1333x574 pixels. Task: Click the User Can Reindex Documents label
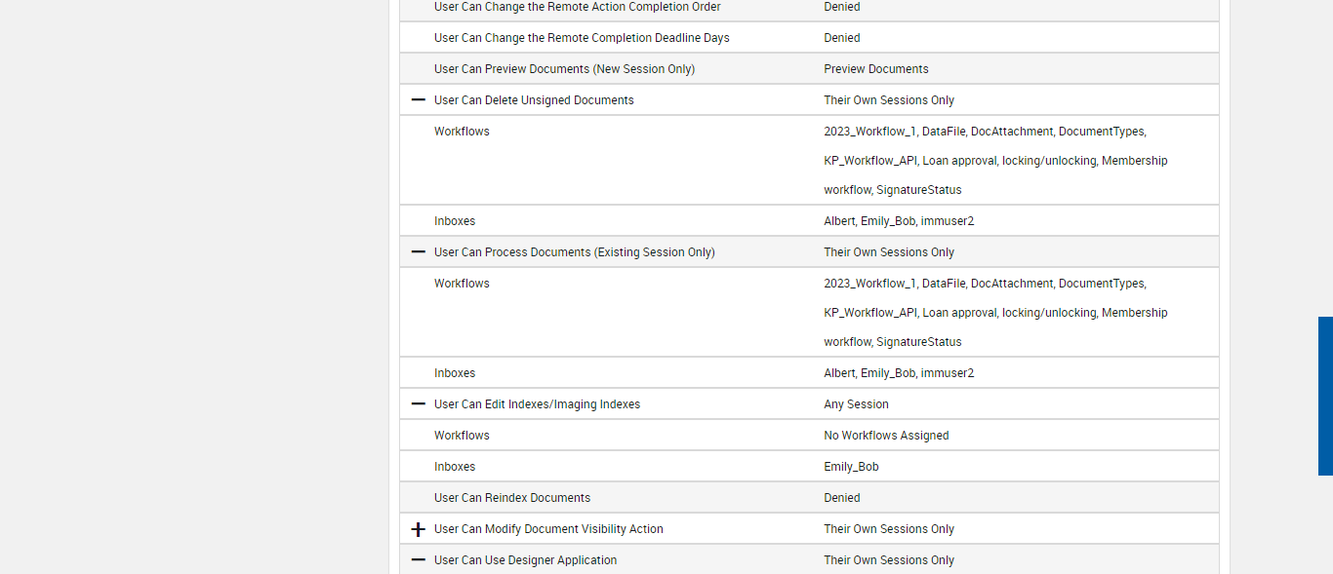[x=512, y=498]
